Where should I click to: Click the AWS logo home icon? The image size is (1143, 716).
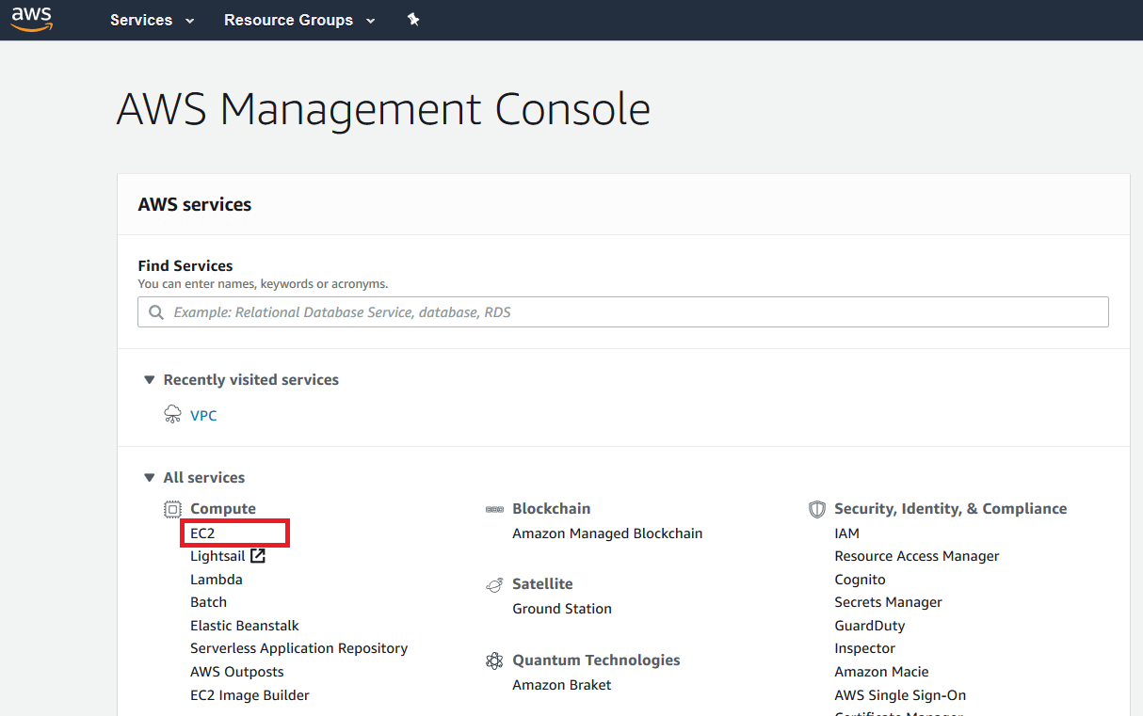tap(31, 19)
